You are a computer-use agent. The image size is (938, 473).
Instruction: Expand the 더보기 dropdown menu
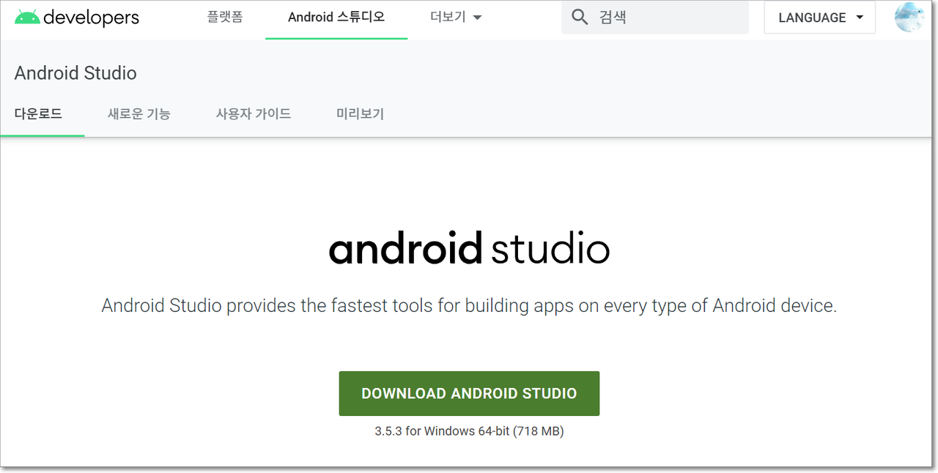click(455, 17)
